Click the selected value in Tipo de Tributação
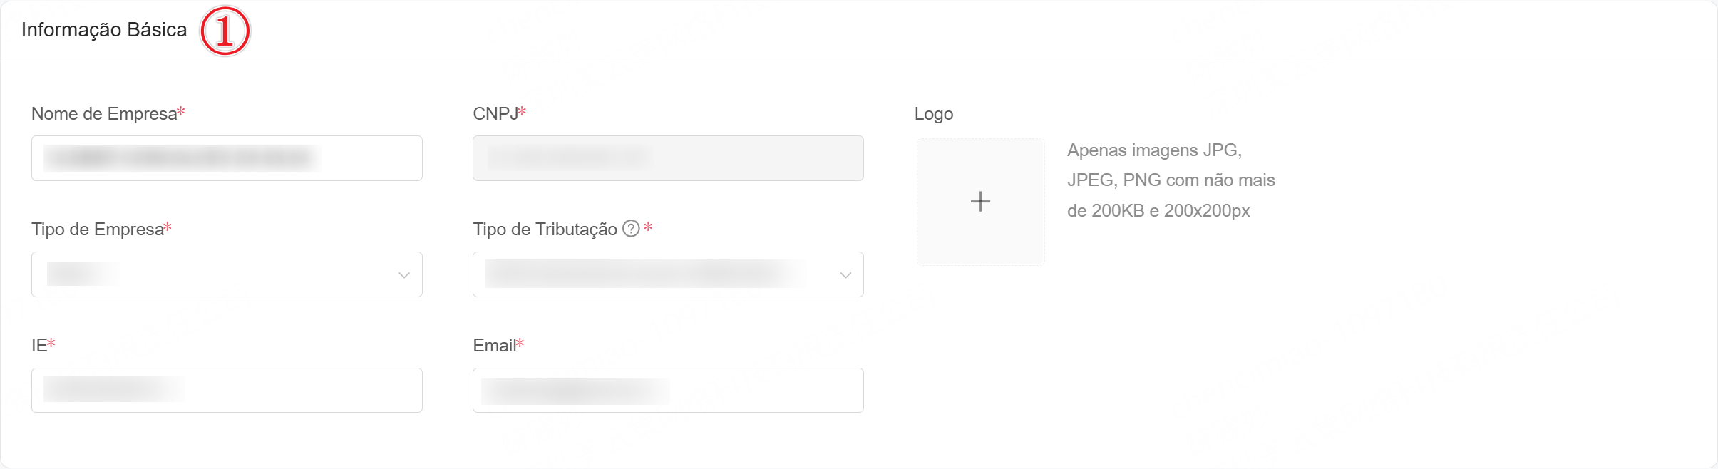The width and height of the screenshot is (1718, 469). [x=645, y=274]
